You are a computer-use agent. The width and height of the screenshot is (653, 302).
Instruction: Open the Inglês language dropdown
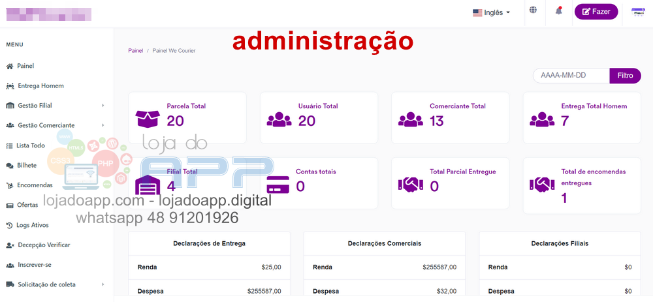[x=492, y=12]
